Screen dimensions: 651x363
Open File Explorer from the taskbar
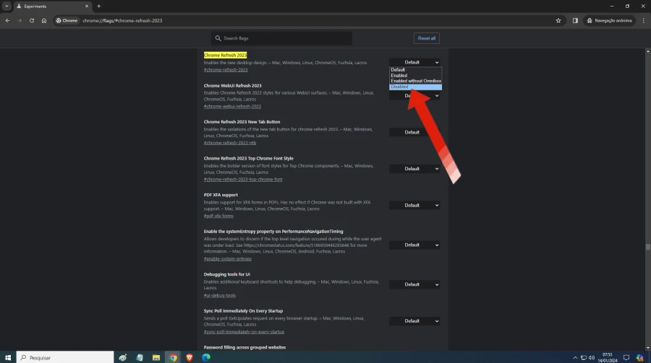[156, 357]
